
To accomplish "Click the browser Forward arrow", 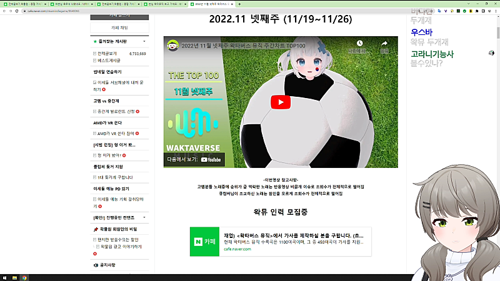I will click(x=11, y=11).
